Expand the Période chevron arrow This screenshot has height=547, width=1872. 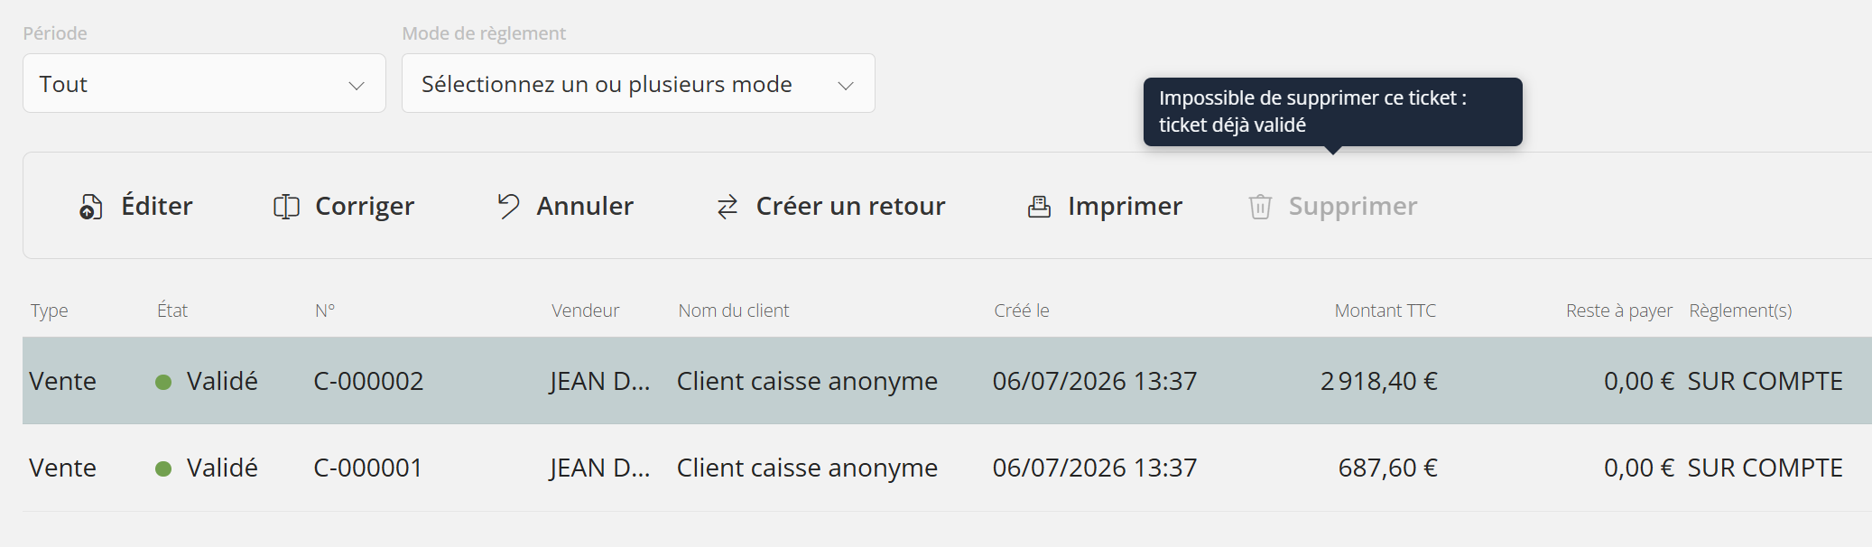(357, 86)
